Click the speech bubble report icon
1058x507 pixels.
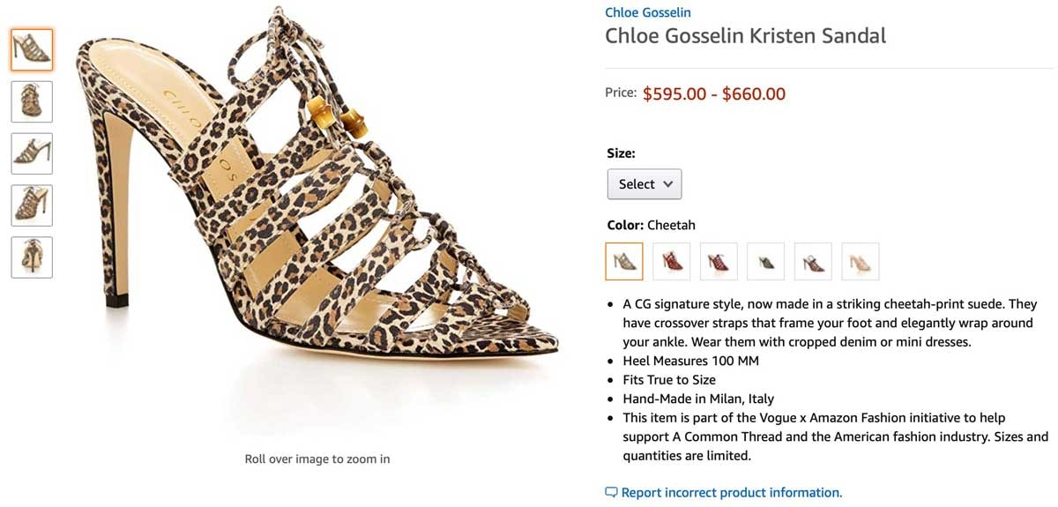[611, 493]
